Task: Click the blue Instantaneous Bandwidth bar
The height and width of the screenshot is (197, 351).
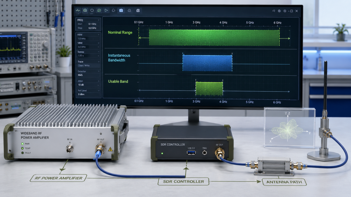Action: pyautogui.click(x=207, y=63)
